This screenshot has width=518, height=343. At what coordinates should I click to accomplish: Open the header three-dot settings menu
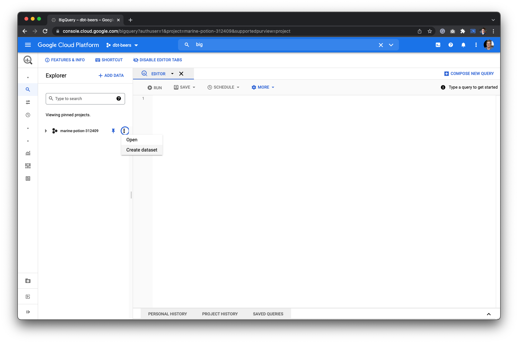click(476, 45)
